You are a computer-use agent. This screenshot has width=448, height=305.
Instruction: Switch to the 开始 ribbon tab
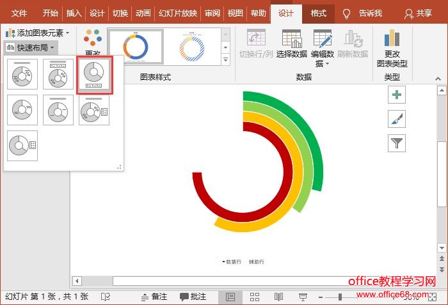point(51,13)
